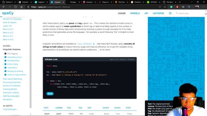
Task: Open the browser profile avatar
Action: coord(197,7)
